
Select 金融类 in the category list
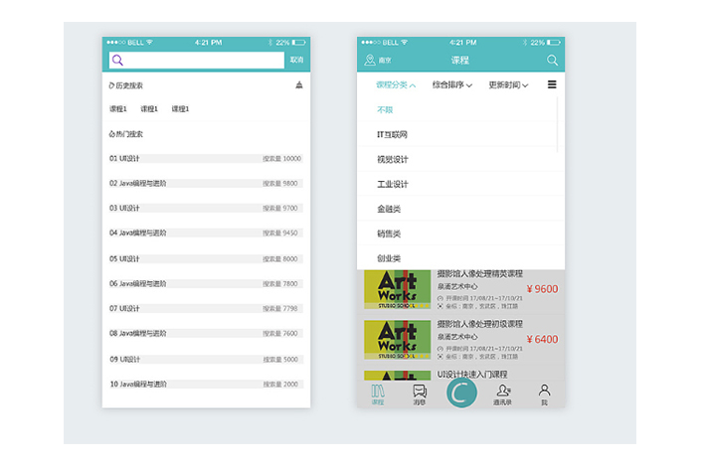click(x=388, y=209)
